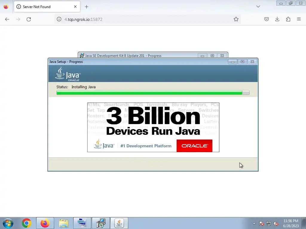The height and width of the screenshot is (229, 306).
Task: Launch Chrome from the taskbar
Action: 27,223
